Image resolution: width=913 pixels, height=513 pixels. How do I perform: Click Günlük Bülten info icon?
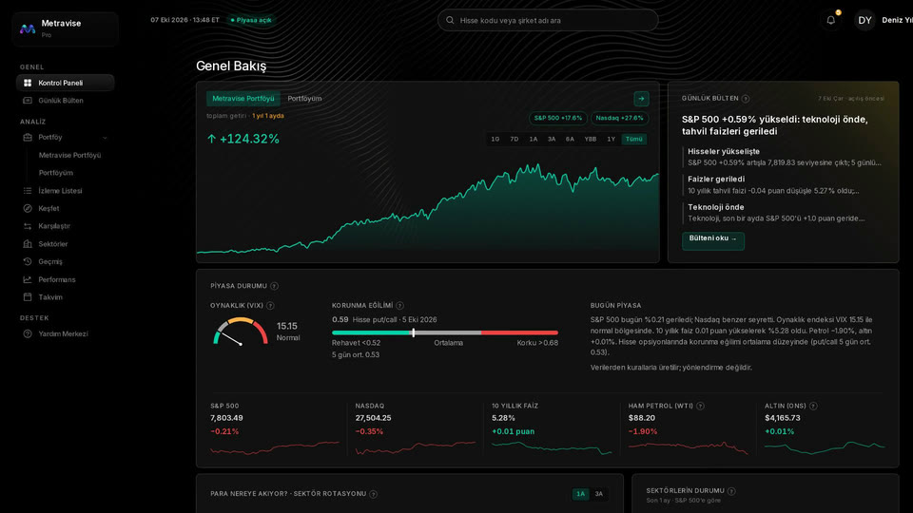[x=746, y=99]
